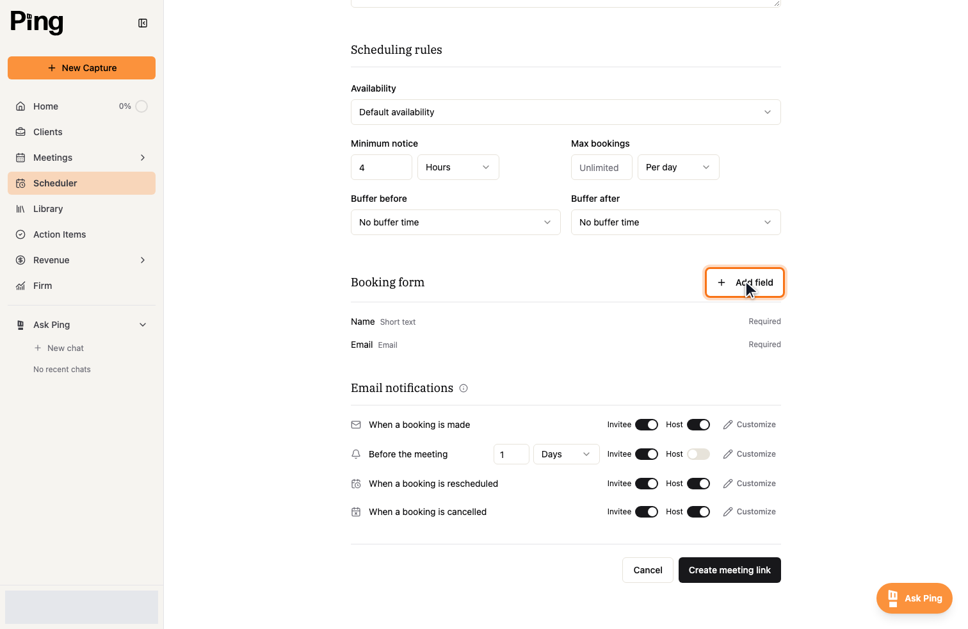
Task: Click the bell icon for Before the meeting
Action: tap(356, 454)
